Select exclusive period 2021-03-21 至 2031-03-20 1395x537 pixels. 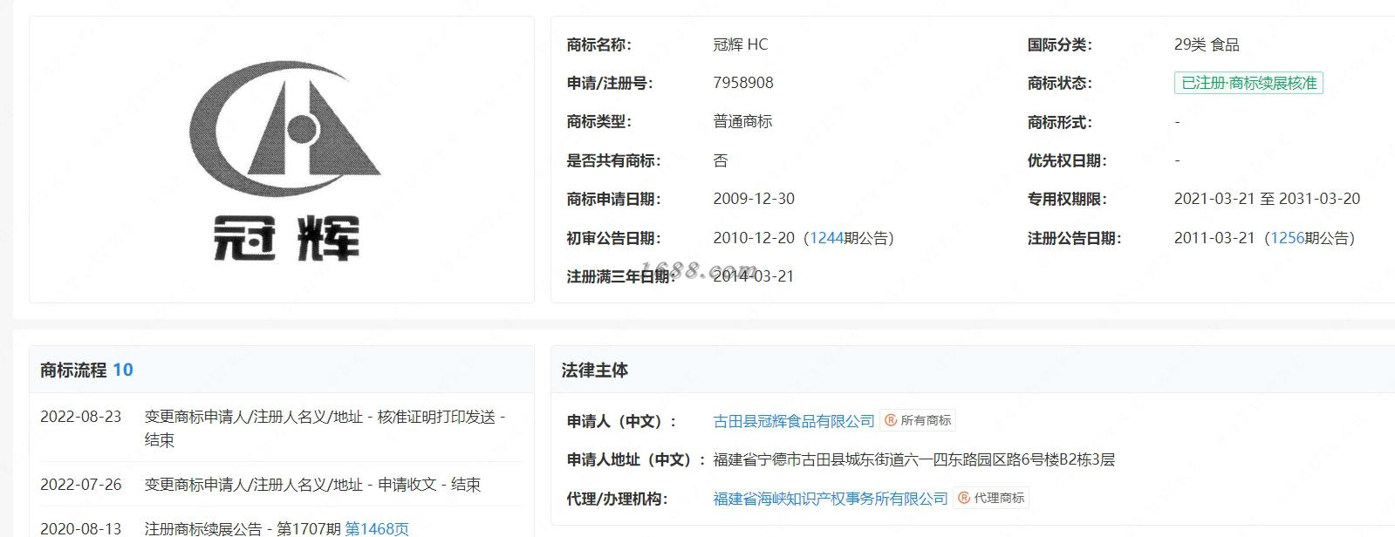1267,199
